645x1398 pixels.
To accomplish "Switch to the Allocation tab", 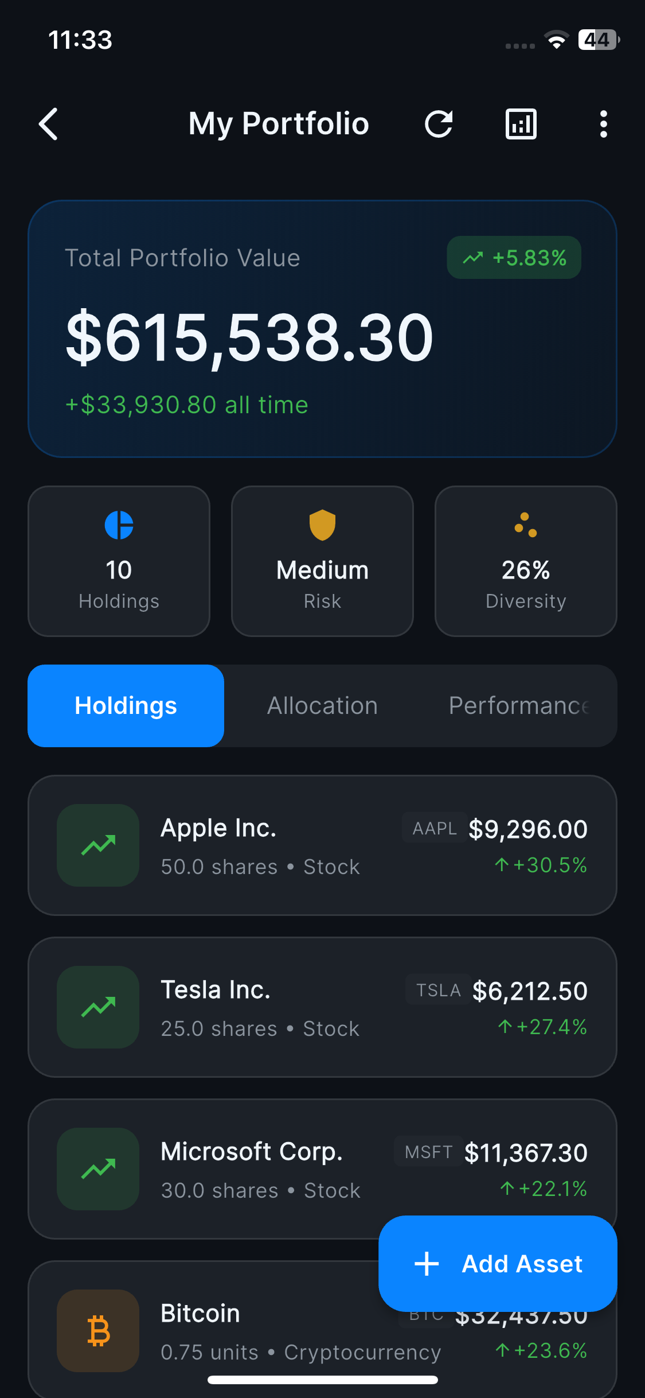I will (322, 706).
